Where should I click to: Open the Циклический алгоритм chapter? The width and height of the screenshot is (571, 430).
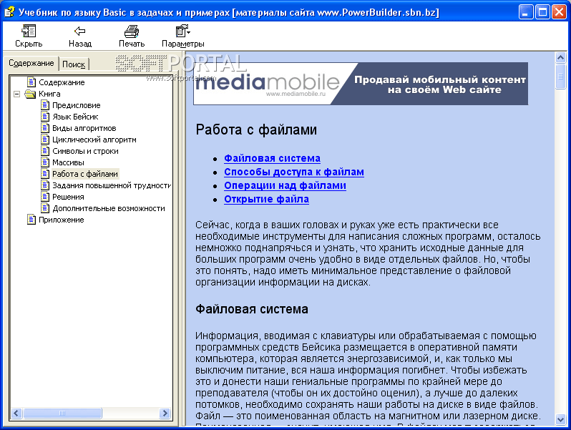tap(94, 140)
